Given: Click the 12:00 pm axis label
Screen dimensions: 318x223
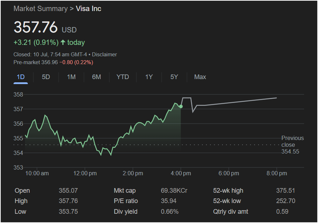Looking at the screenshot, I should (85, 173).
